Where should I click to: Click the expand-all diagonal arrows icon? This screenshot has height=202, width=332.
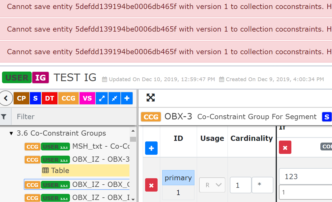pos(102,98)
